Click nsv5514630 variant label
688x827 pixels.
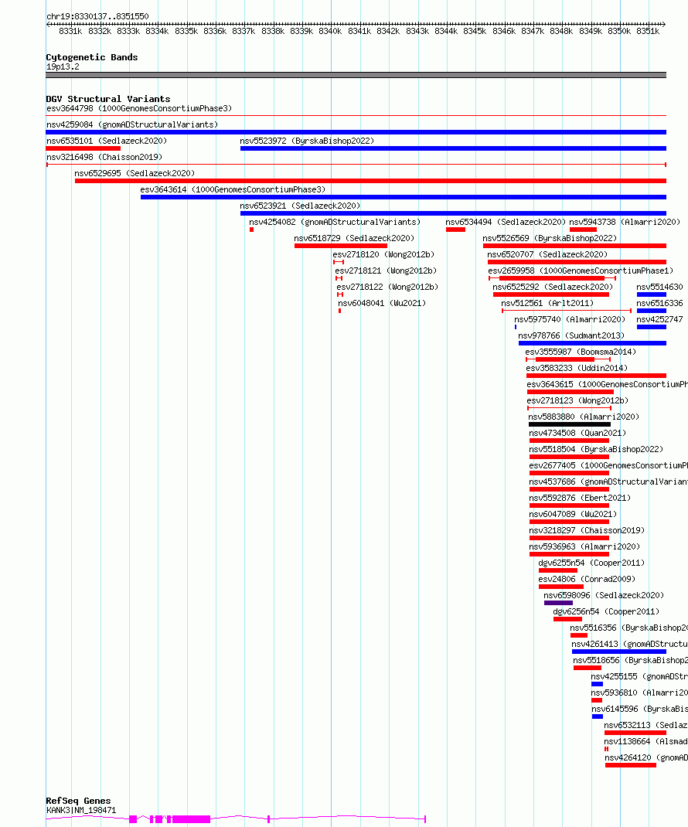pos(659,287)
